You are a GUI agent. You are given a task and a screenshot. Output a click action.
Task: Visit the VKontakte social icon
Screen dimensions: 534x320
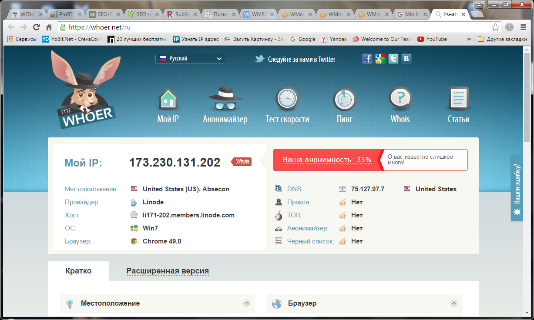click(x=406, y=59)
